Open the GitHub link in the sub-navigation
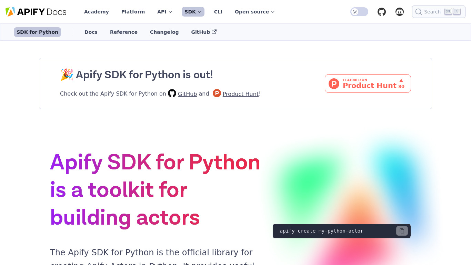Screen dimensions: 471x265 (204, 32)
